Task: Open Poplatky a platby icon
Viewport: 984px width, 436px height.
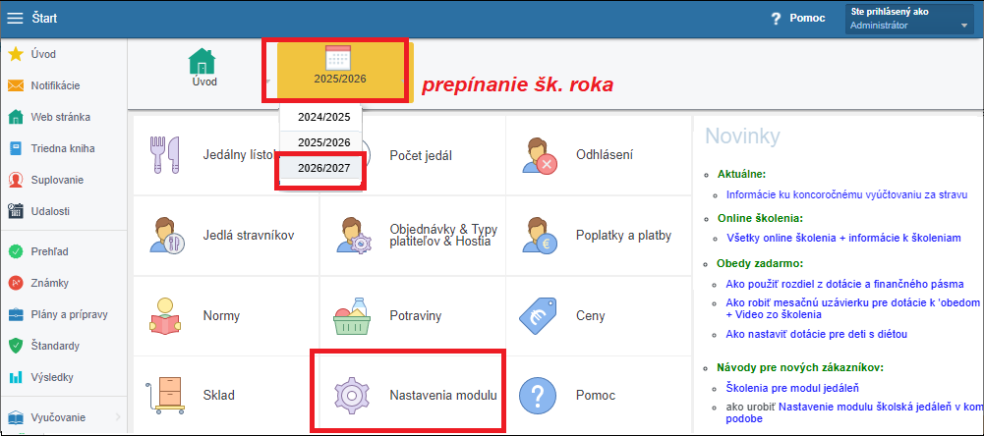Action: [539, 236]
